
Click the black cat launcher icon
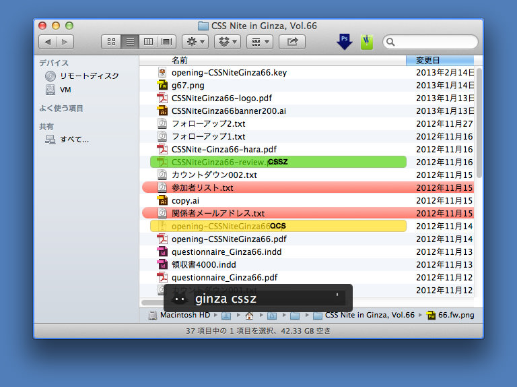180,299
